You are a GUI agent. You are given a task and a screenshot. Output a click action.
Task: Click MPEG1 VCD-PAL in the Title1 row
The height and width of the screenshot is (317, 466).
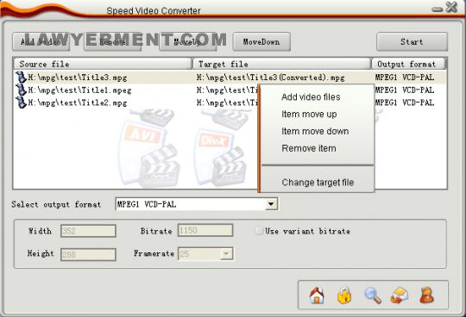tap(405, 90)
